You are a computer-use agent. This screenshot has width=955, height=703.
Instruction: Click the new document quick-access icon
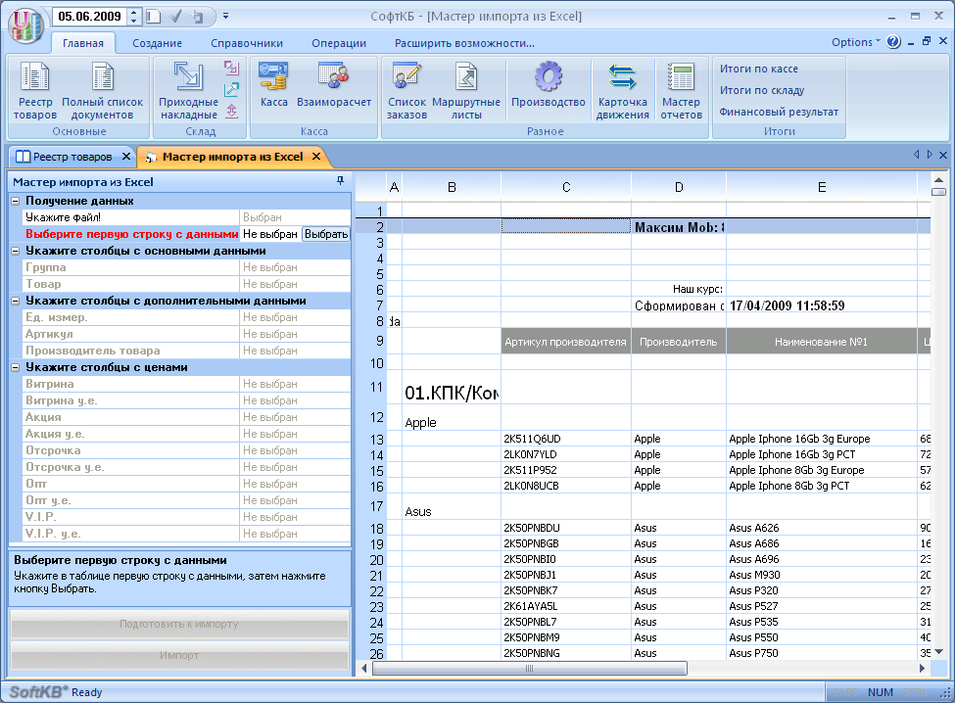point(154,17)
